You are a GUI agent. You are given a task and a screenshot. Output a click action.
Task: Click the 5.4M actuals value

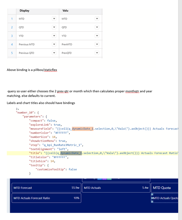coord(145,188)
